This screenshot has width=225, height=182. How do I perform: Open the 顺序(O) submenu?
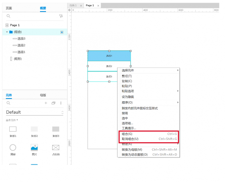[x=149, y=103]
